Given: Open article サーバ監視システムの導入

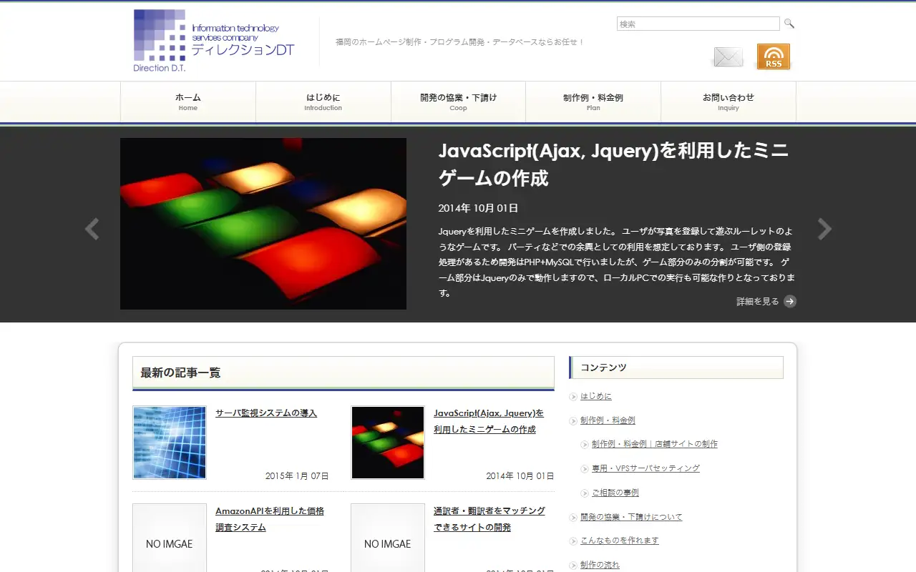Looking at the screenshot, I should coord(266,413).
